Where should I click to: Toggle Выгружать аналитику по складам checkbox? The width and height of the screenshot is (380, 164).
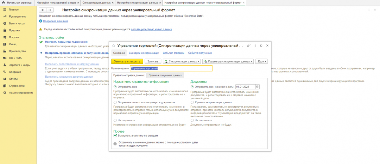[115, 136]
